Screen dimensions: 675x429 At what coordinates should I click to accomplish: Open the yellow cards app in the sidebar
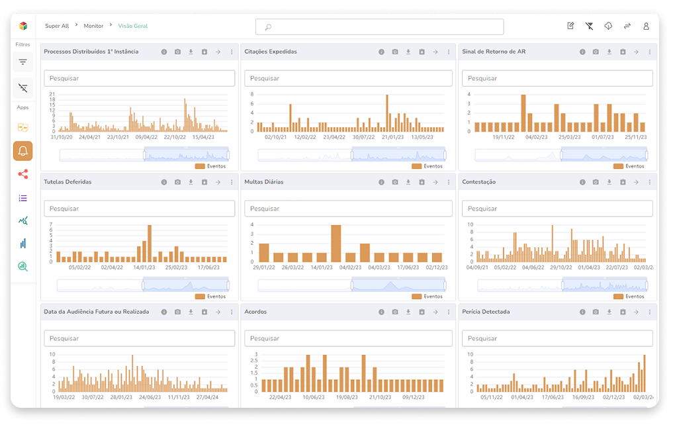[22, 128]
